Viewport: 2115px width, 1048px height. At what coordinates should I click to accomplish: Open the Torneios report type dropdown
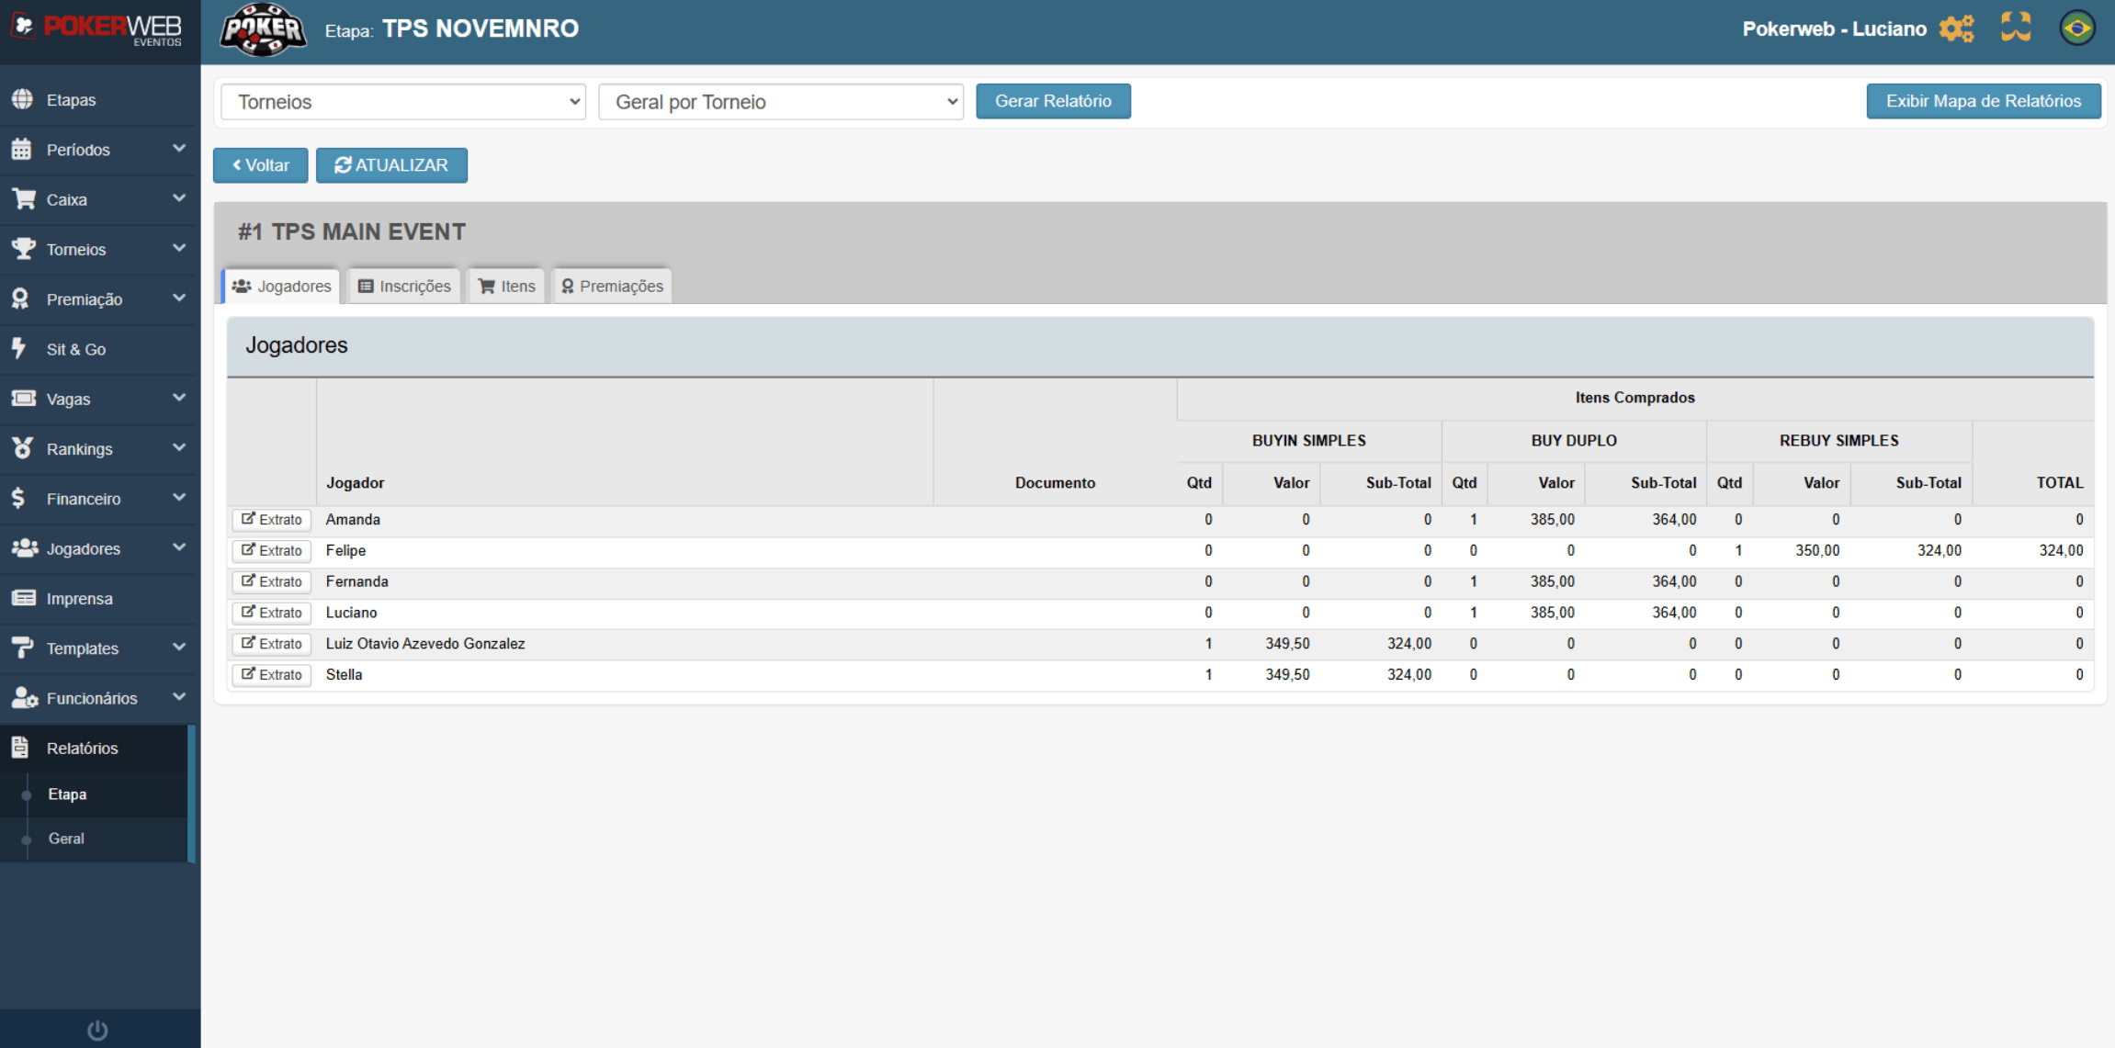pos(403,102)
